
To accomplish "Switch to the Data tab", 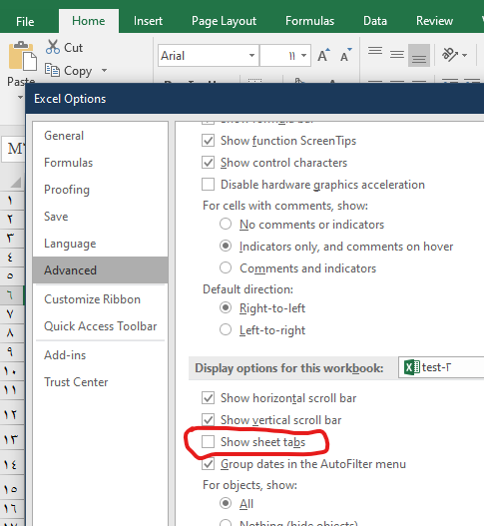I will pos(375,21).
